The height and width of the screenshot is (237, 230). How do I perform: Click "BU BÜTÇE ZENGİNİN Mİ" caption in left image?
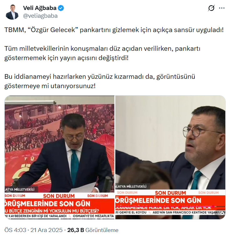tap(52, 211)
